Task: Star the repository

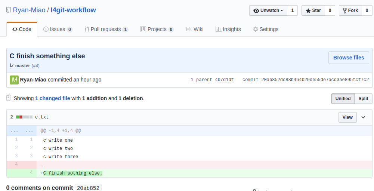Action: click(313, 10)
